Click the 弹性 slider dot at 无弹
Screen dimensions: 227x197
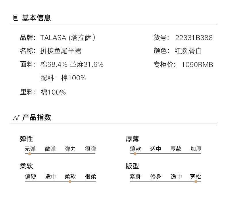[x=30, y=154]
